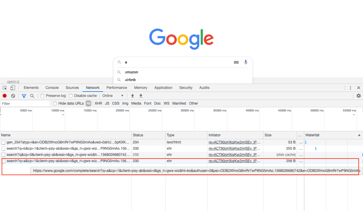
Task: Open initiator link of search?q=b row
Action: coord(234,148)
